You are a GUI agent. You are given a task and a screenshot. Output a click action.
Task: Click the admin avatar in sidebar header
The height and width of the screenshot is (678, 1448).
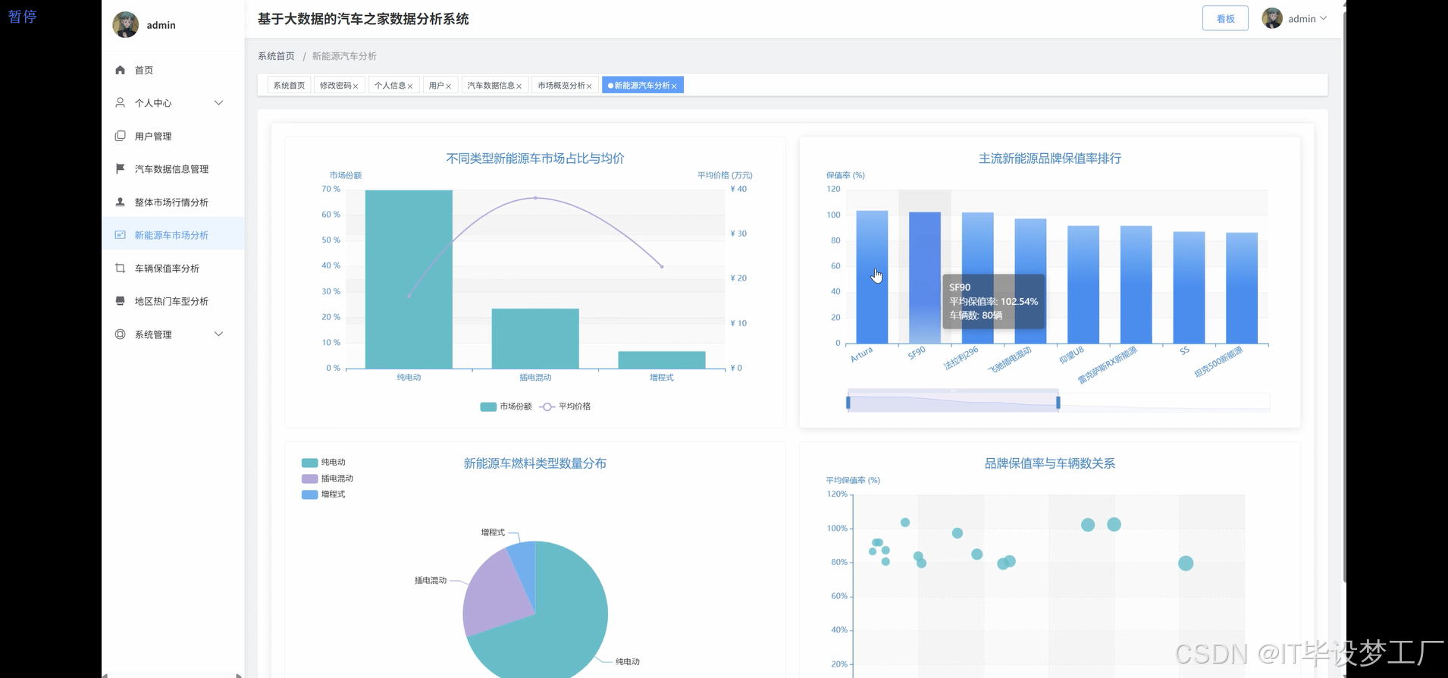125,25
